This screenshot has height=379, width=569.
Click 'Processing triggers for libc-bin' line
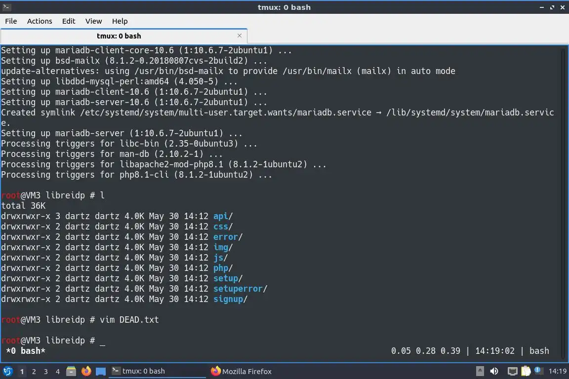[x=129, y=143]
